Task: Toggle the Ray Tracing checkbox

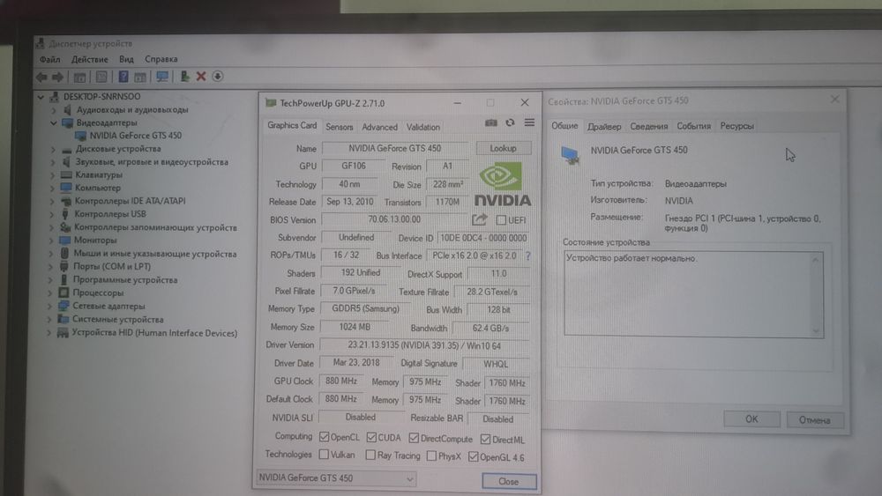Action: tap(370, 455)
